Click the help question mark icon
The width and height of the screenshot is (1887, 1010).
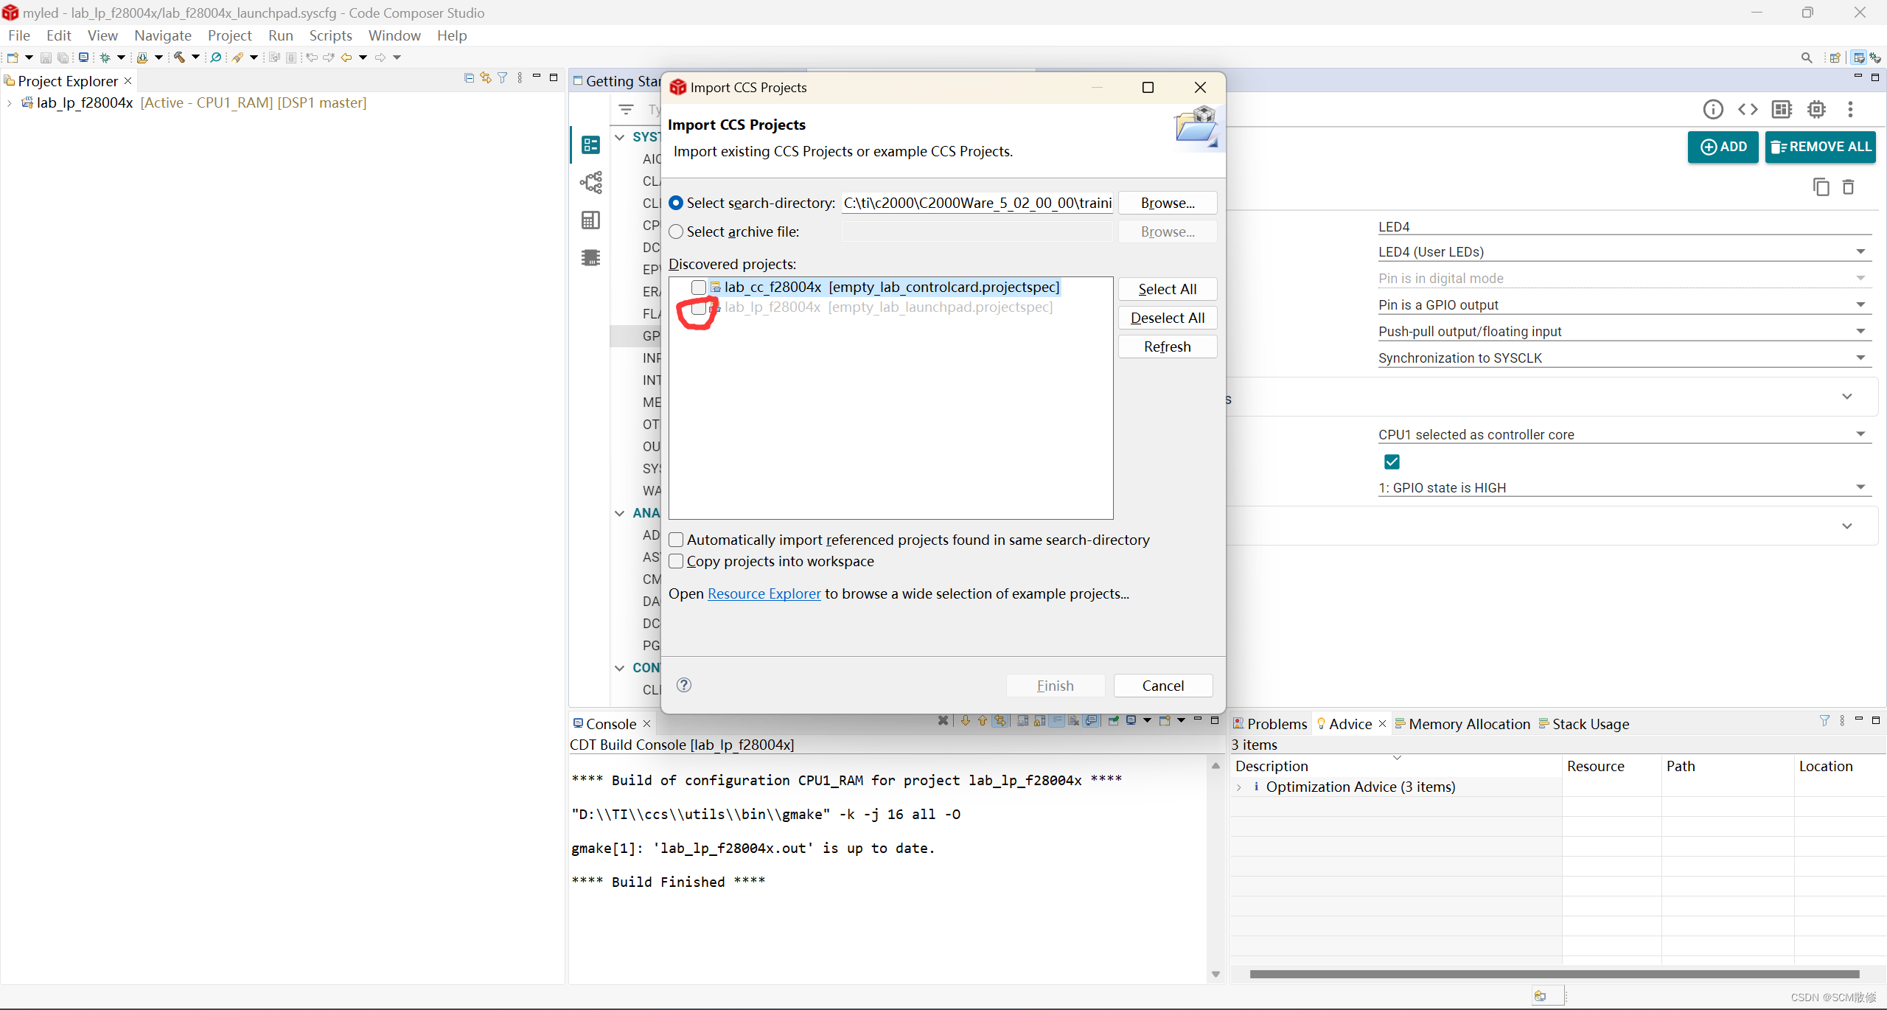pos(684,685)
